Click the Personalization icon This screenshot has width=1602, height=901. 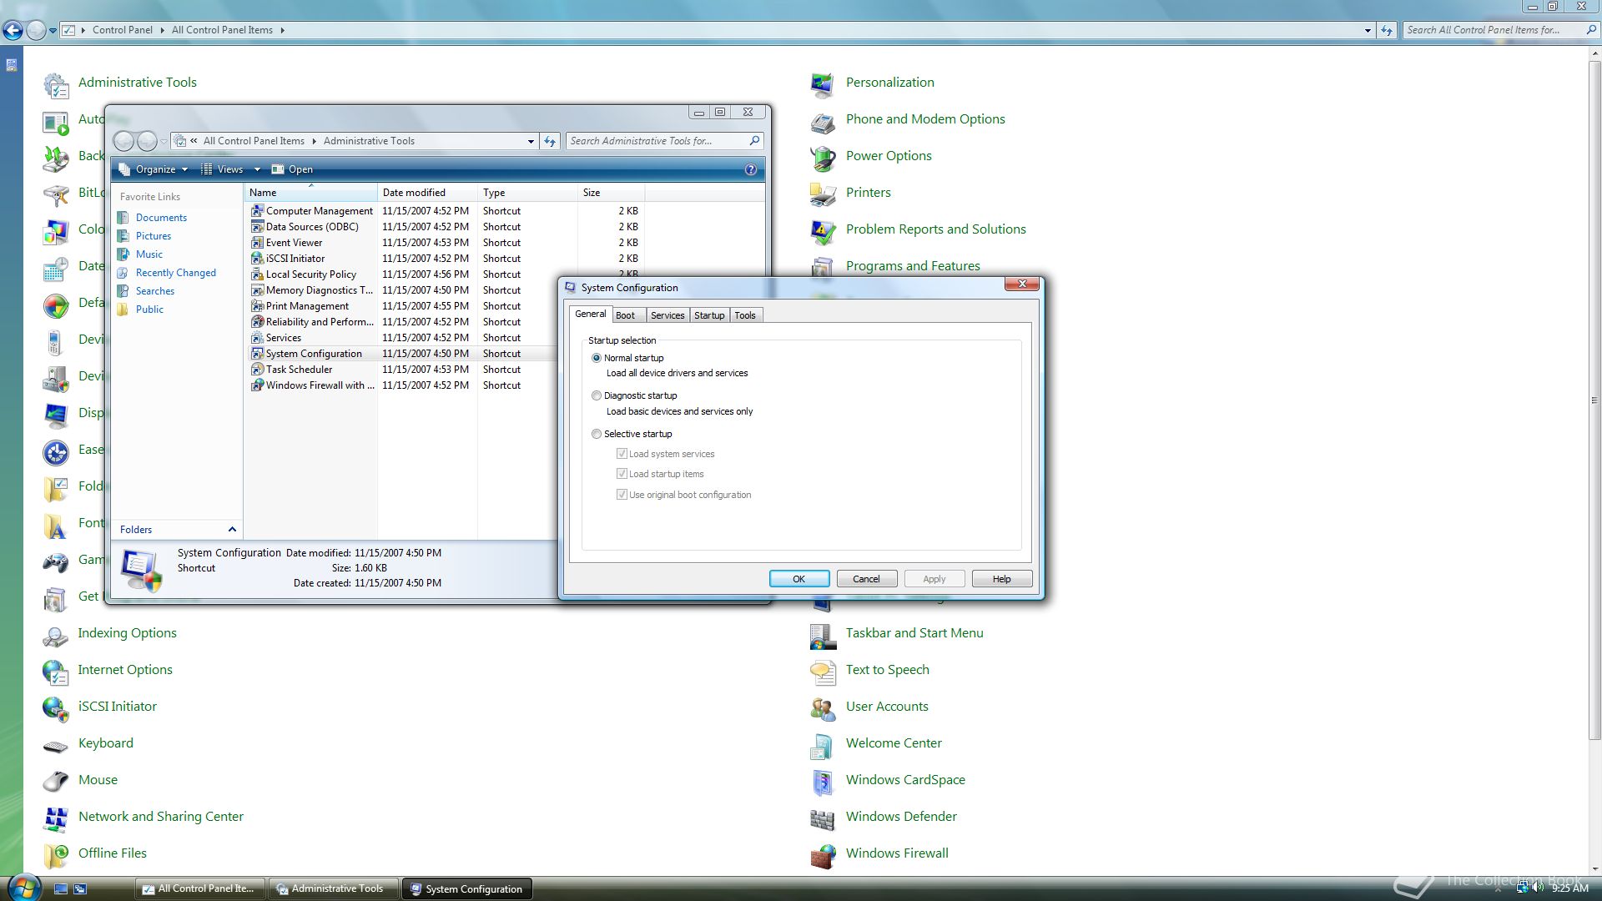(x=823, y=84)
